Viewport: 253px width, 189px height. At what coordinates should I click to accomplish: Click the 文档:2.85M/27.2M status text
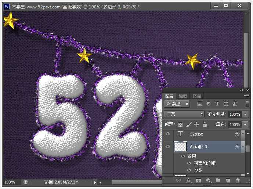(x=61, y=182)
